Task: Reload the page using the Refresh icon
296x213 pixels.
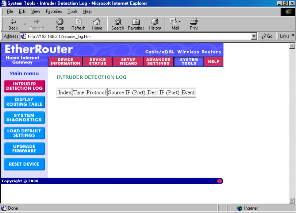Action: click(78, 24)
